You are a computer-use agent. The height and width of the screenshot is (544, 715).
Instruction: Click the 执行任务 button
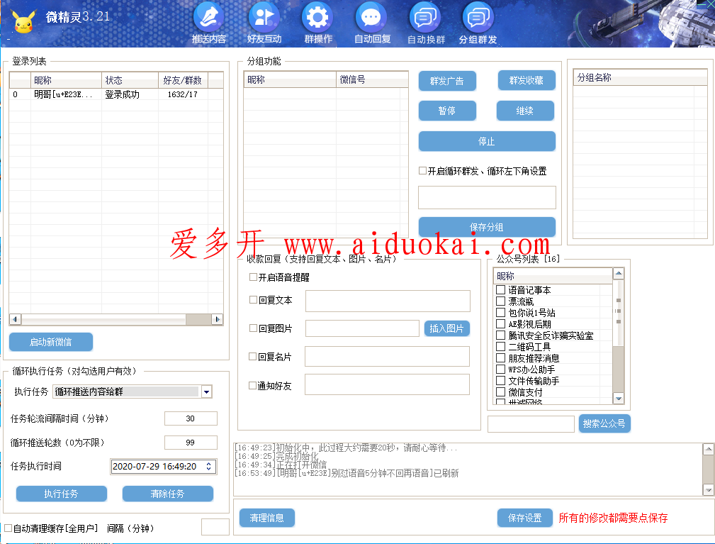(62, 494)
